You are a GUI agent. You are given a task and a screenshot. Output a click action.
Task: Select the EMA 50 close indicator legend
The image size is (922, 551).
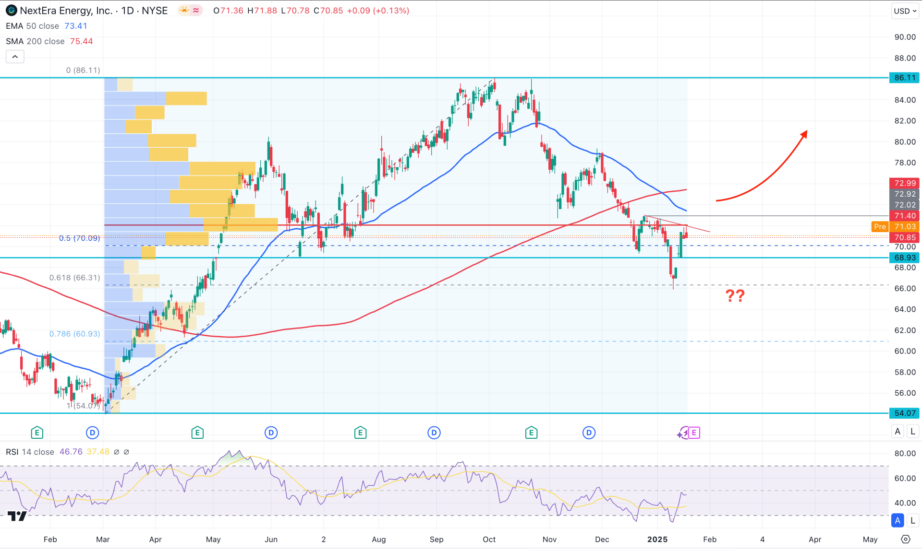coord(32,26)
